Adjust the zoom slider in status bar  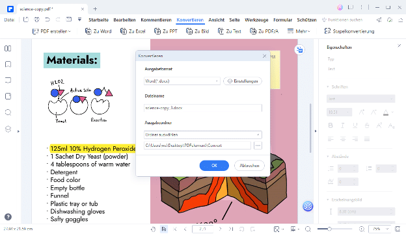coord(329,229)
